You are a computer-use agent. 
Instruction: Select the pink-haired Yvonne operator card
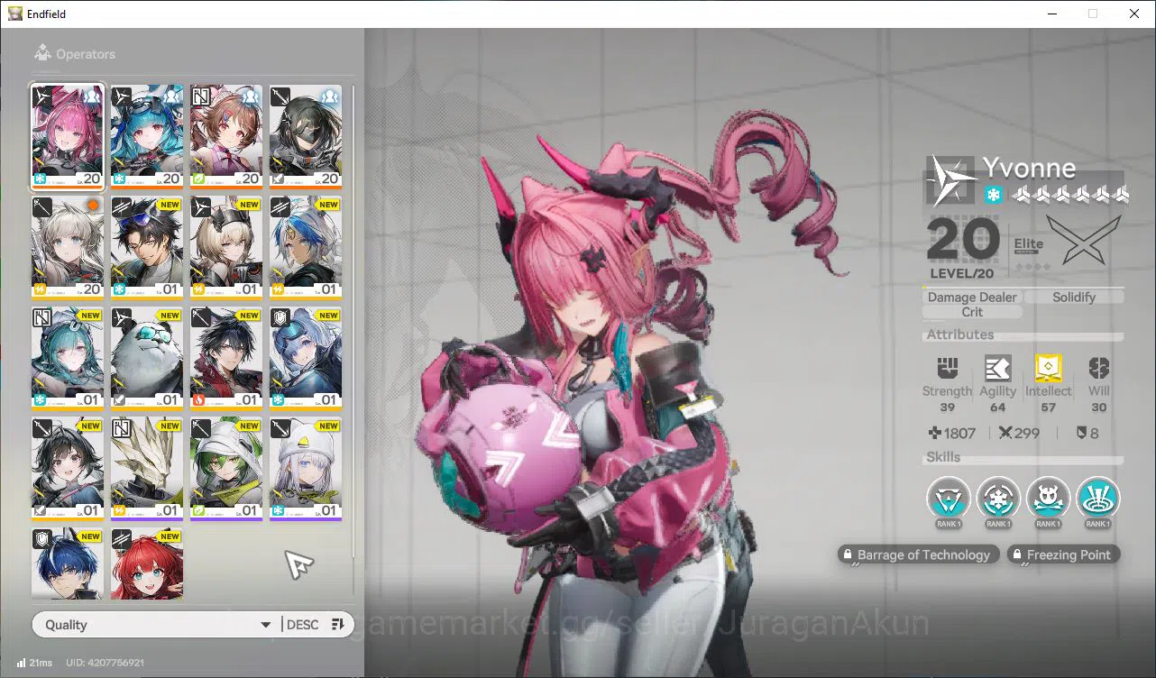tap(68, 136)
